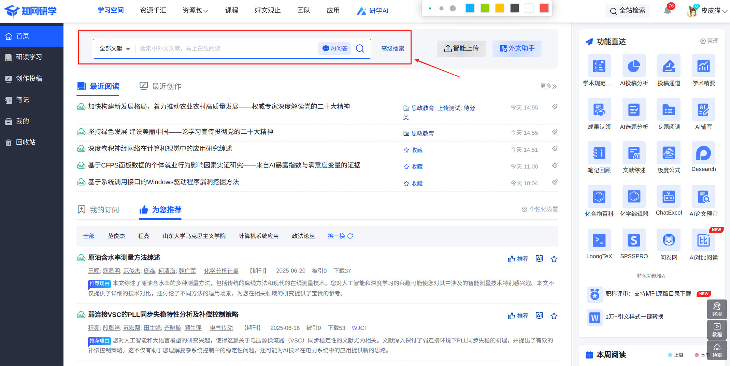The image size is (730, 366).
Task: Select the red color swatch
Action: pos(544,8)
